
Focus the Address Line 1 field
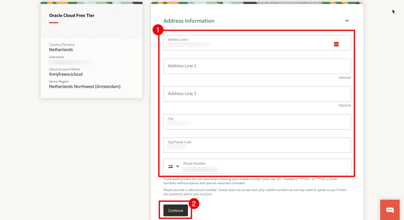point(247,43)
